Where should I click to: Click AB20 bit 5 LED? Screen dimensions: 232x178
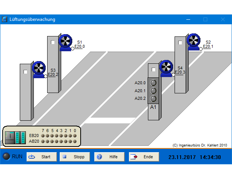pyautogui.click(x=52, y=142)
